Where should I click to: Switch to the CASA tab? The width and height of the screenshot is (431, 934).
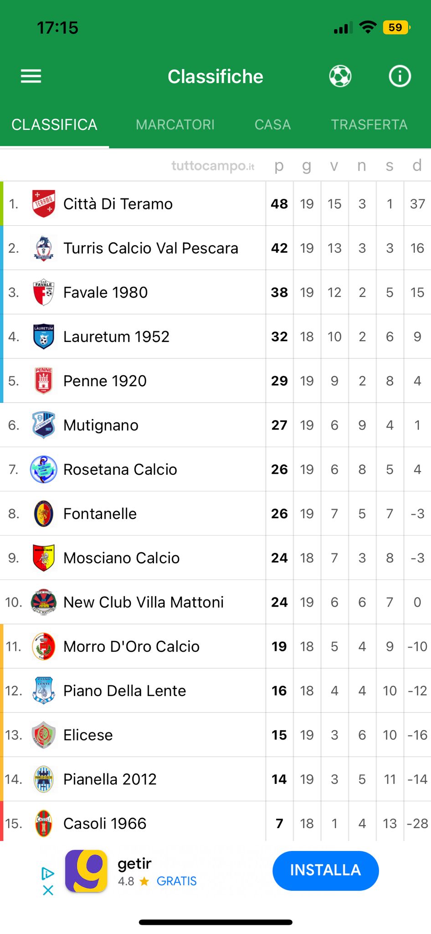(272, 125)
